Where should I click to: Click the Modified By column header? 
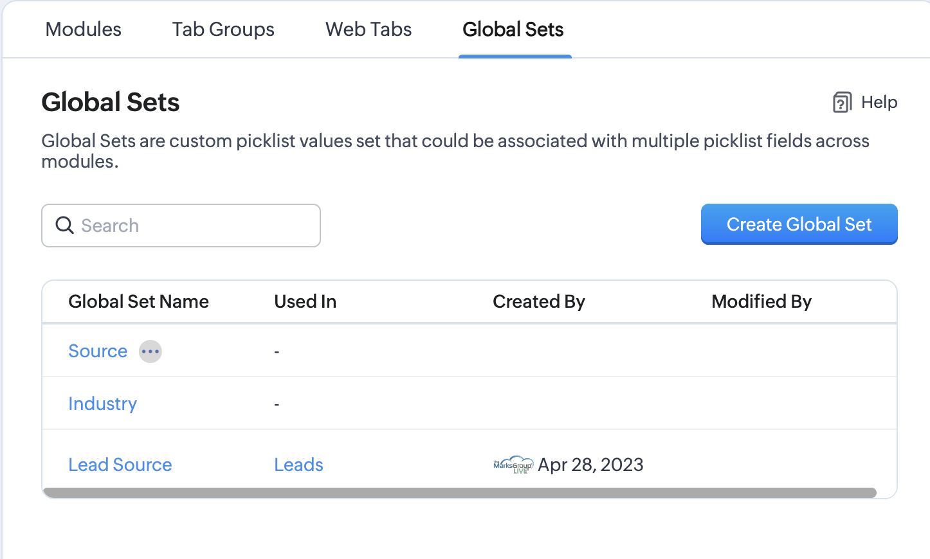(x=761, y=301)
